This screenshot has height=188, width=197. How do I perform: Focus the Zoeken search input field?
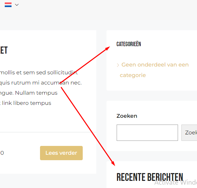tap(147, 133)
